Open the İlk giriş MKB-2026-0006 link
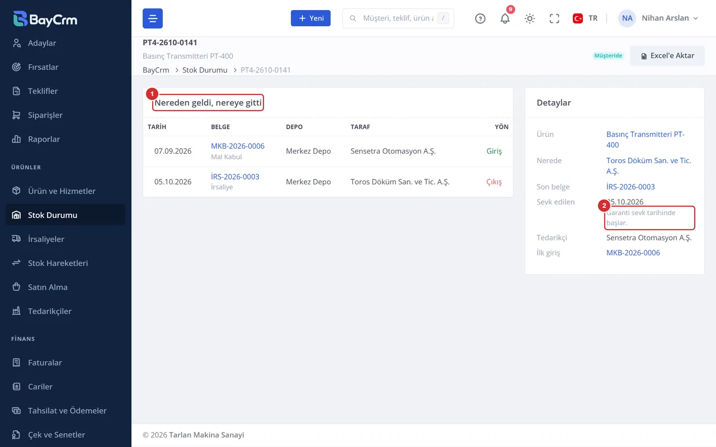Screen dimensions: 716x447 pos(633,253)
